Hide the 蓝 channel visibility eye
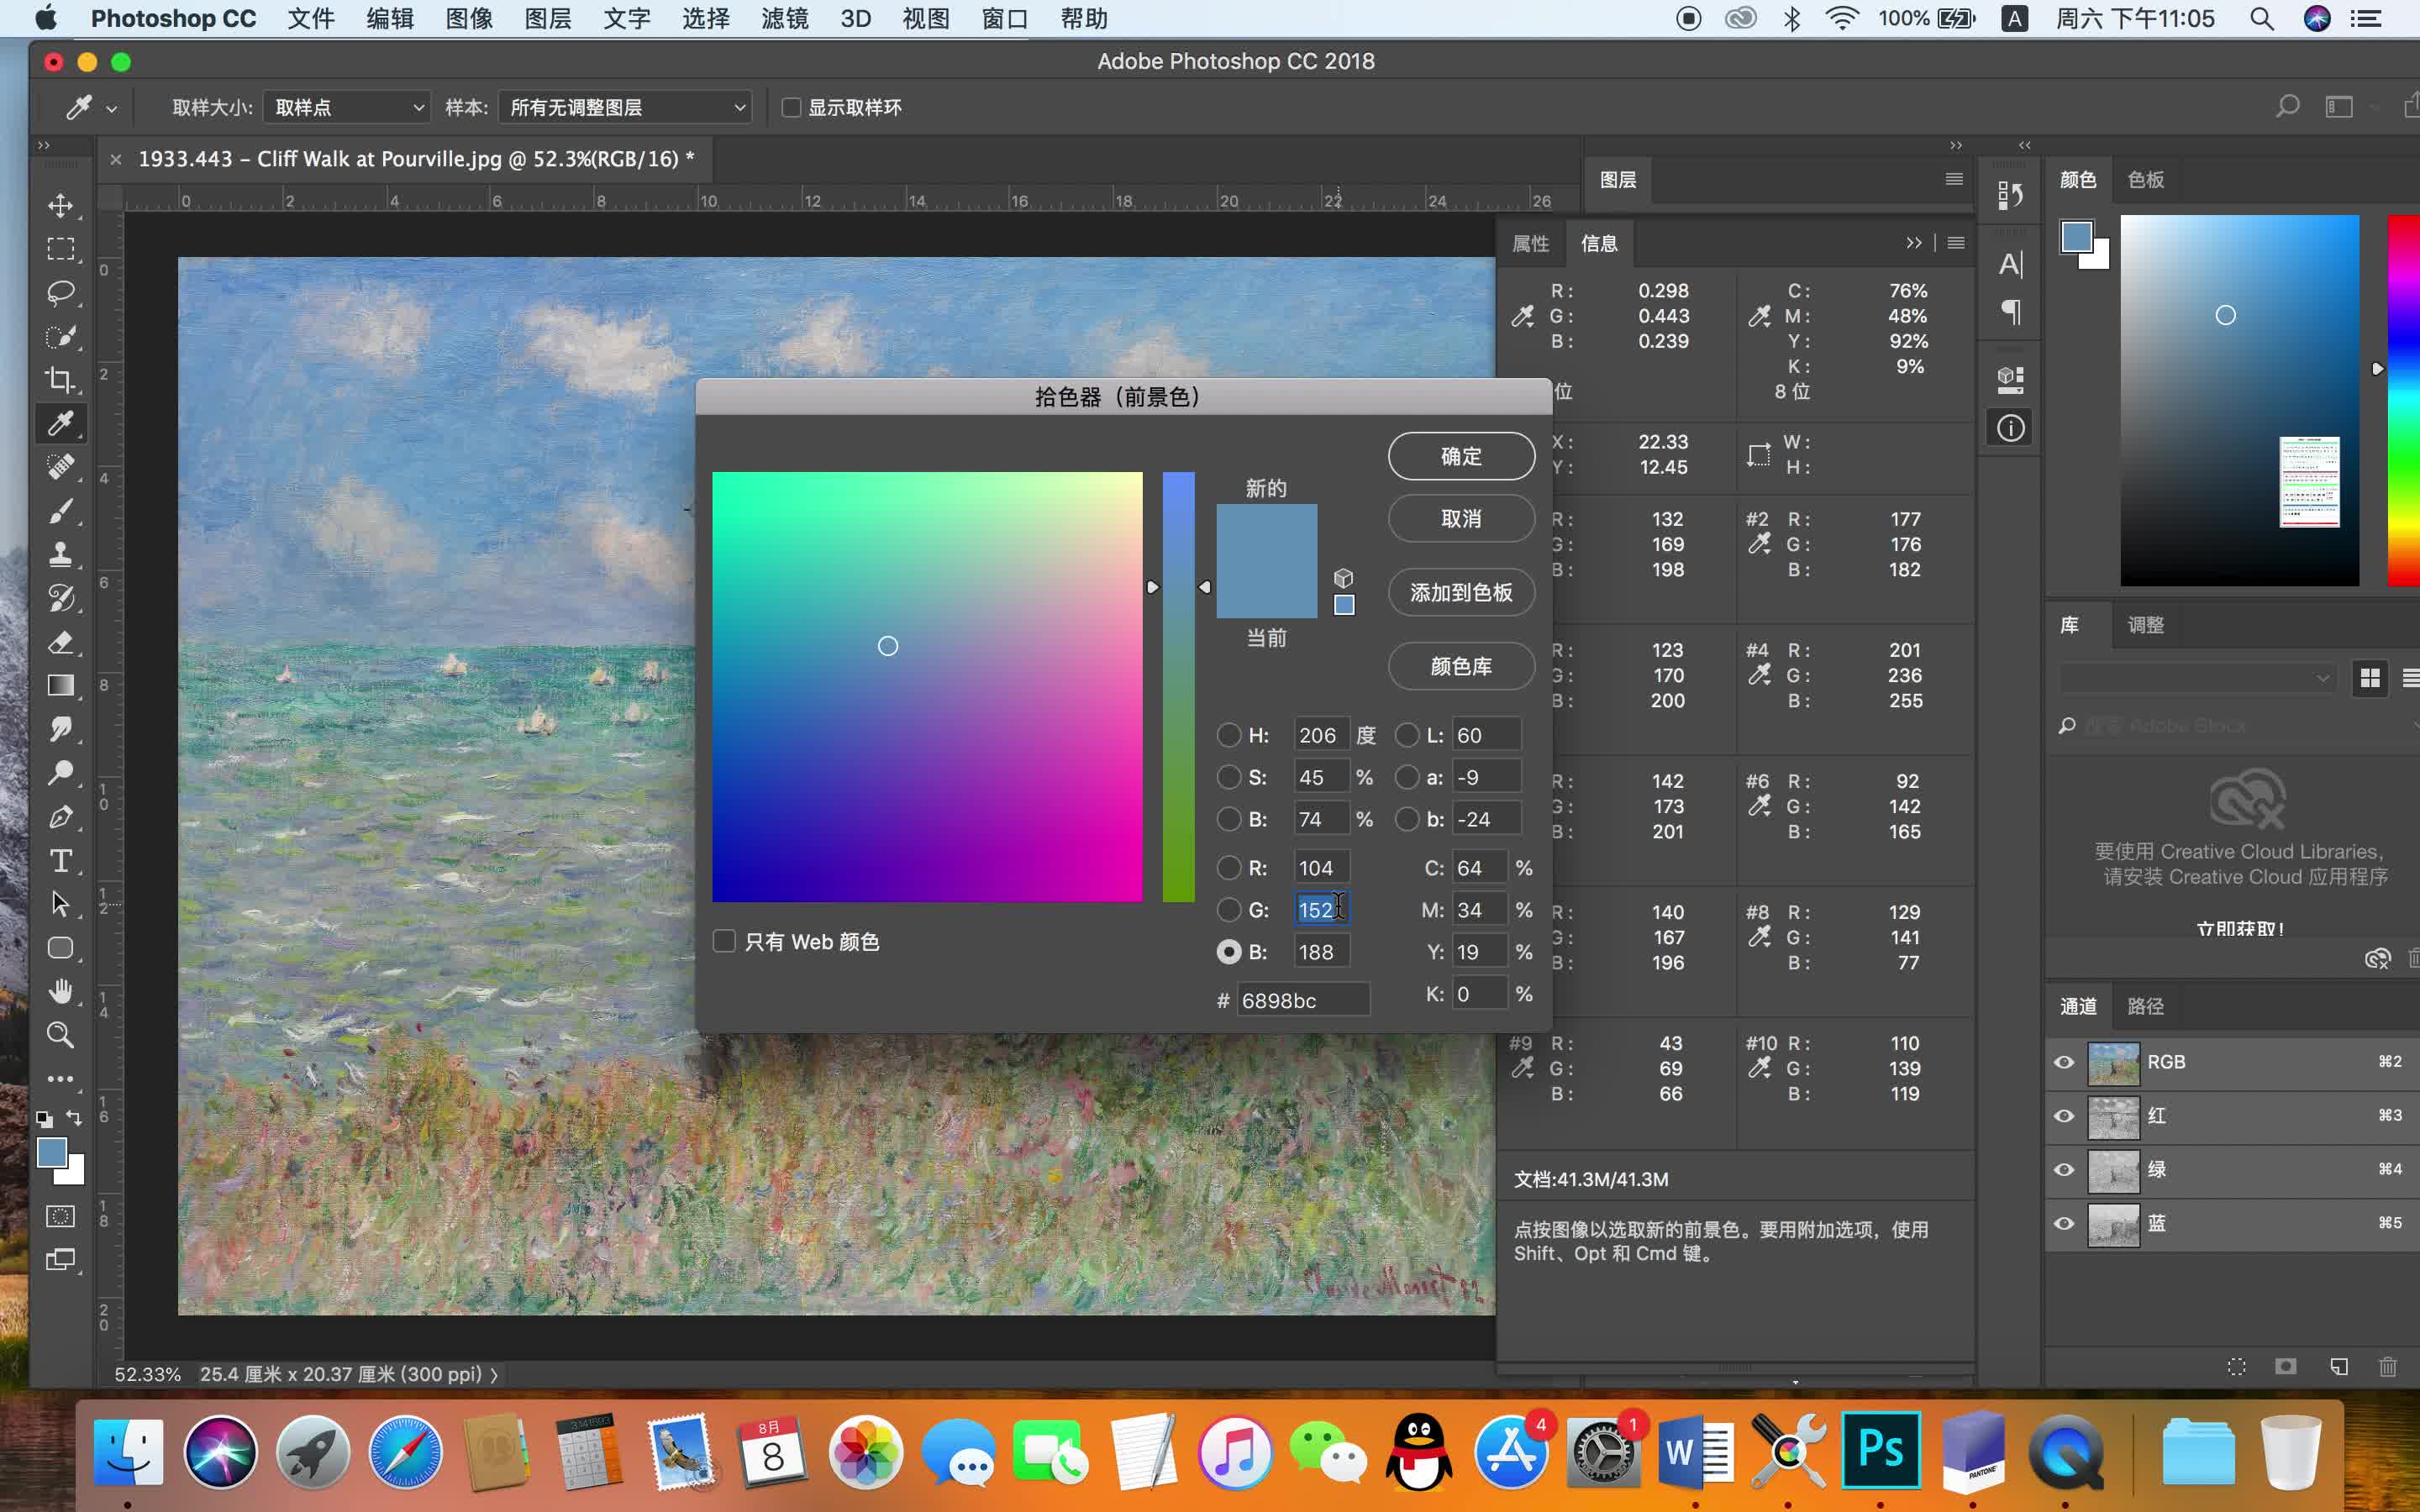The width and height of the screenshot is (2420, 1512). 2064,1224
